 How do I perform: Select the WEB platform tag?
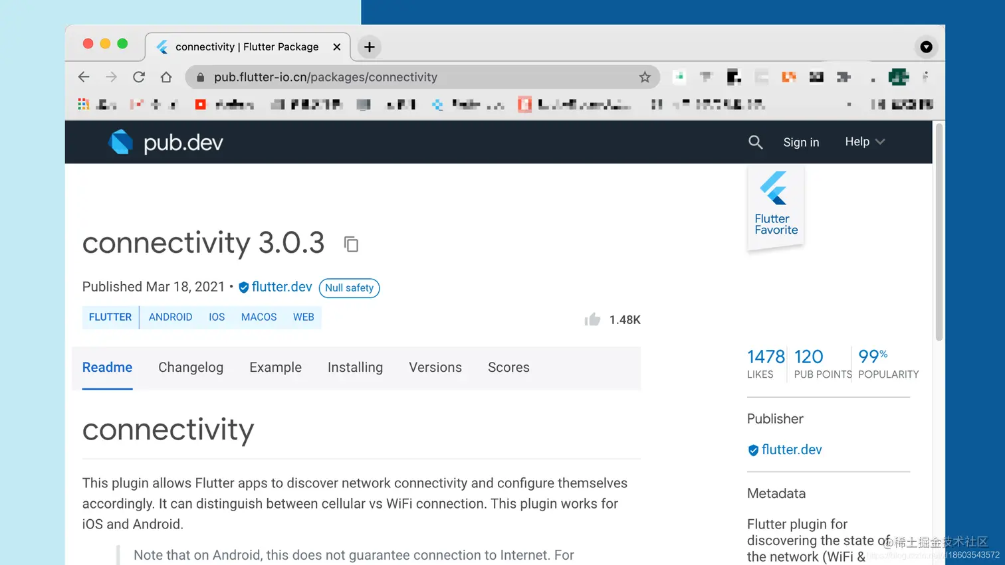[304, 317]
